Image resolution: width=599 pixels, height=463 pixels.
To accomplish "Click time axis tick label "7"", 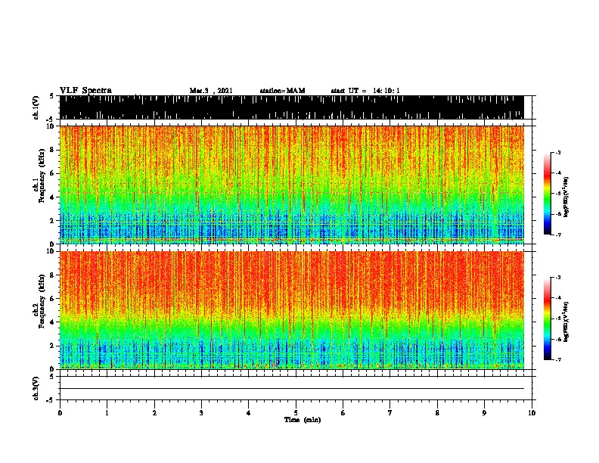I will point(390,412).
